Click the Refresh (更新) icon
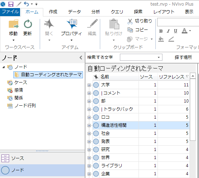 [28, 24]
